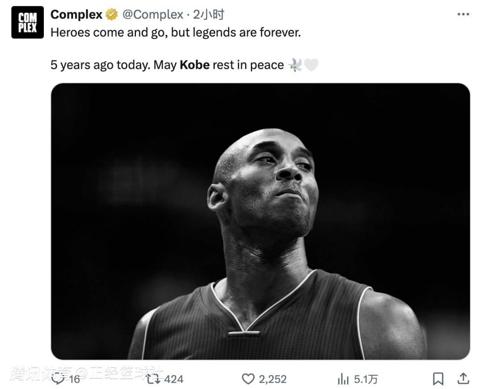Repost the tweet using the retweet icon
This screenshot has width=483, height=389.
[x=153, y=379]
